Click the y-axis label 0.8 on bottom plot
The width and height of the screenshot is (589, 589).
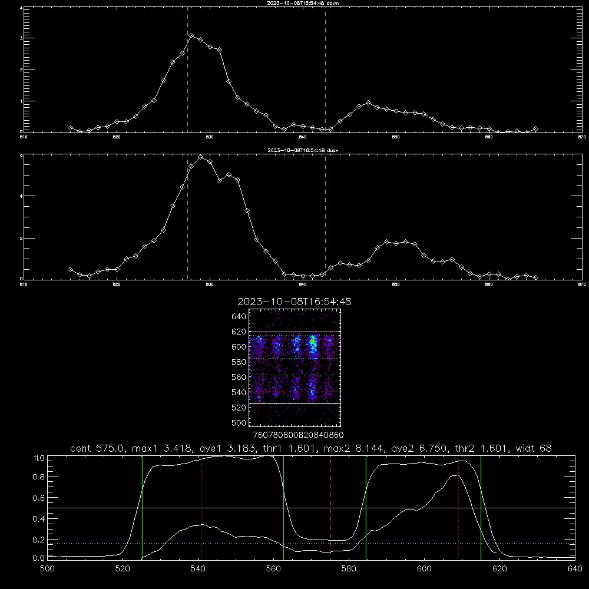(x=39, y=477)
